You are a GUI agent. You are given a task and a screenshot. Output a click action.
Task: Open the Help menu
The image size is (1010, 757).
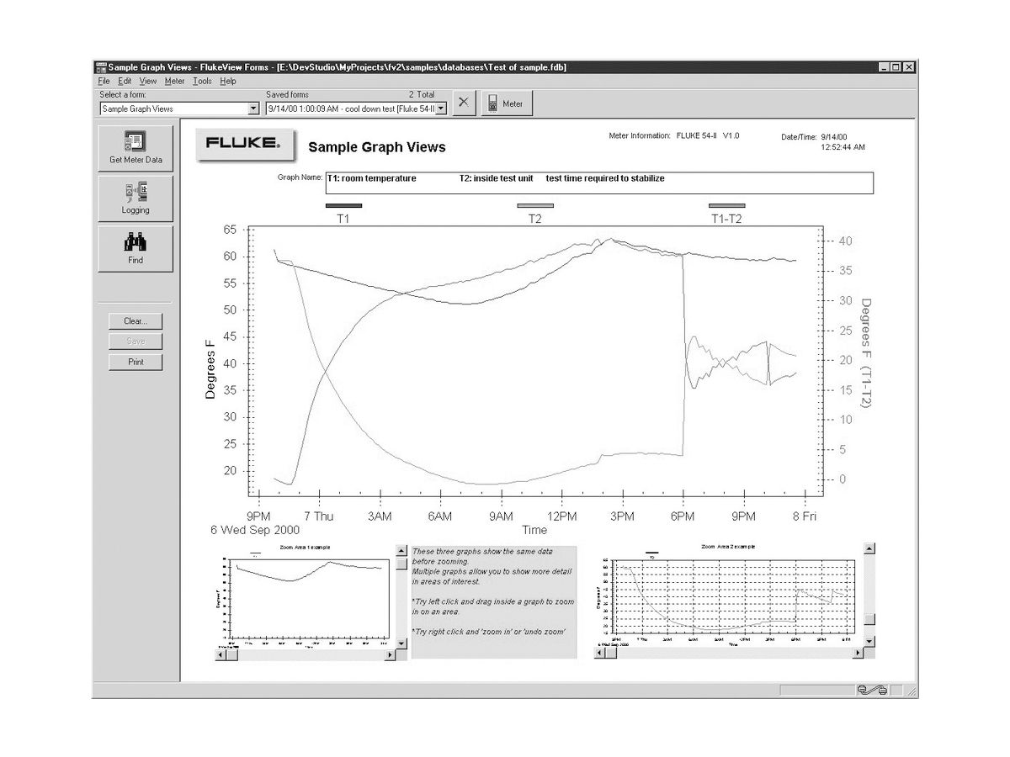pyautogui.click(x=228, y=81)
